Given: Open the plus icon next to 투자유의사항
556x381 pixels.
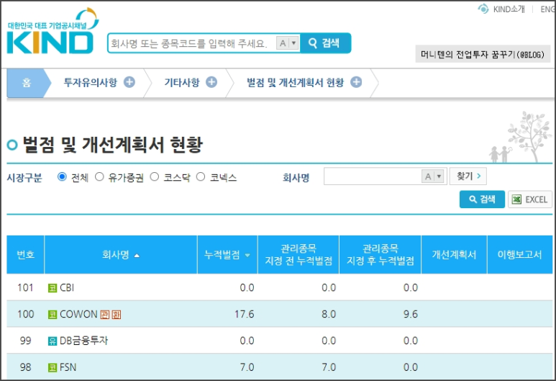Looking at the screenshot, I should pos(129,82).
